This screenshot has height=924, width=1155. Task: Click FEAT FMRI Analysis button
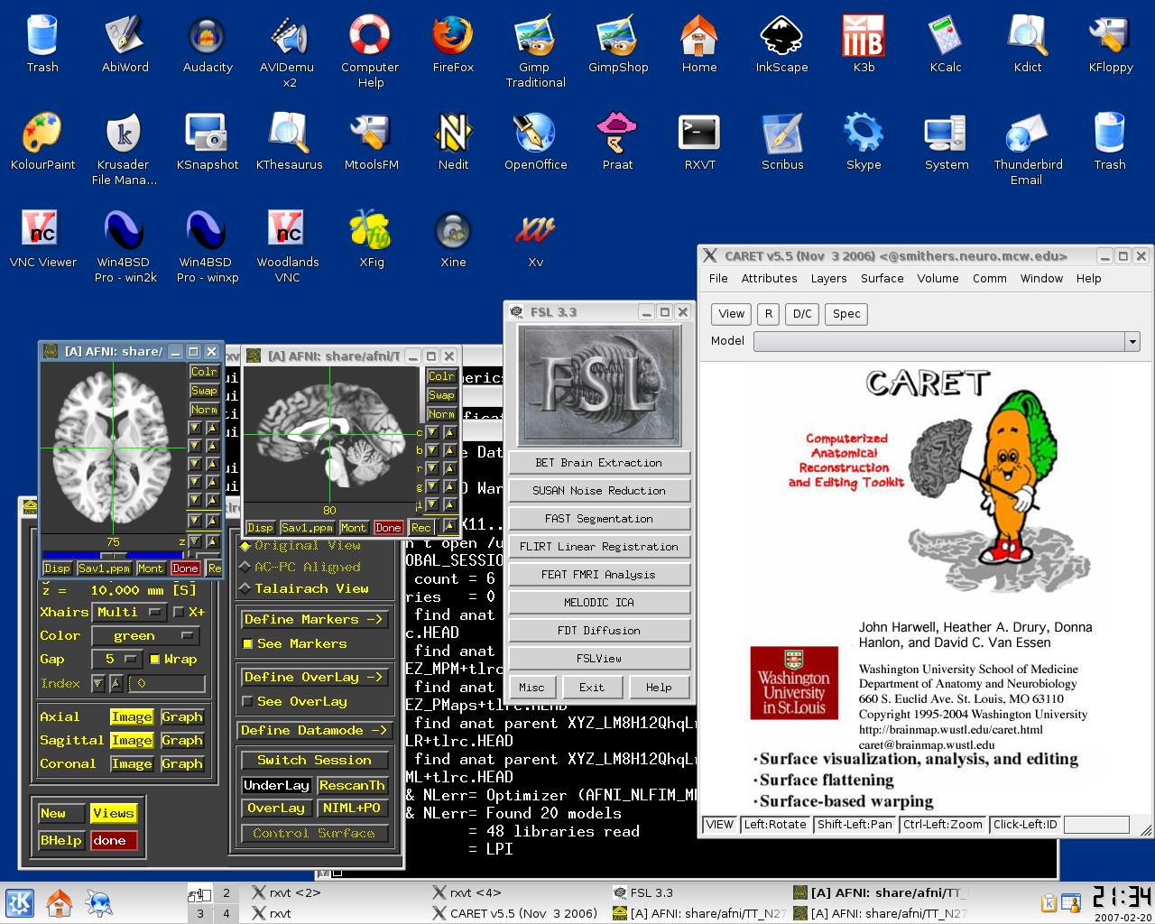599,575
